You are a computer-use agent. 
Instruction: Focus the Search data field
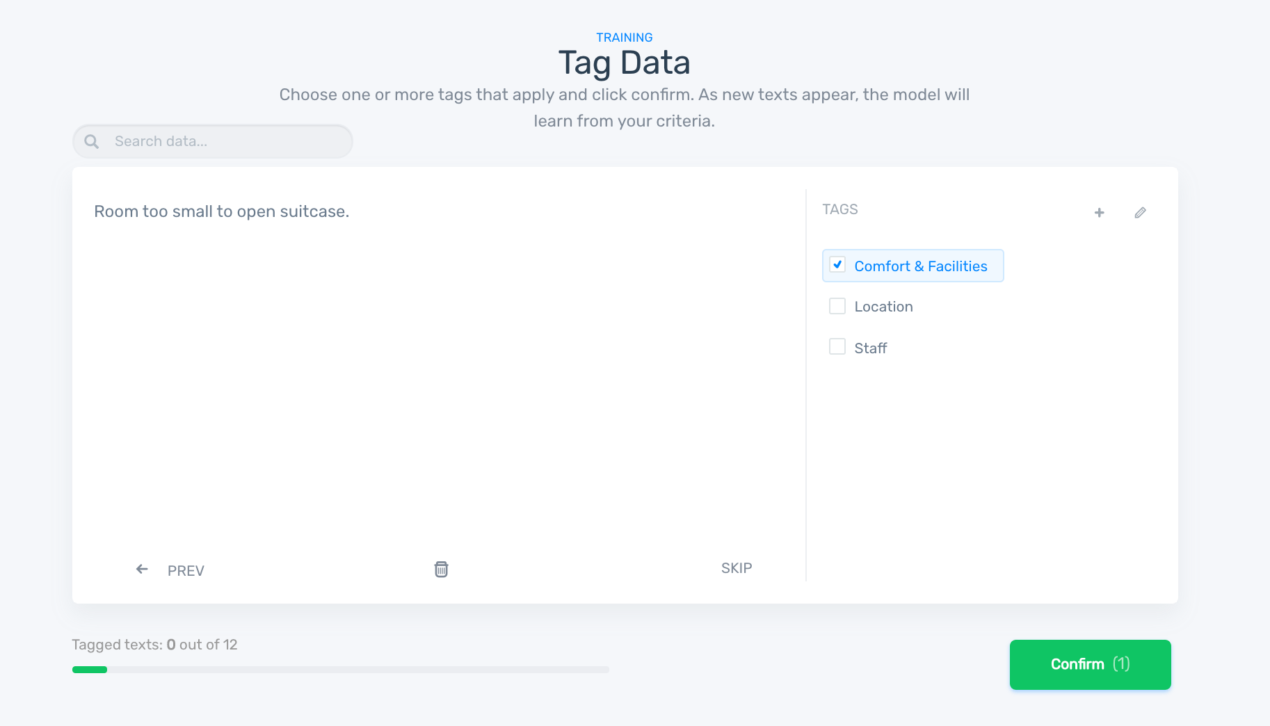tap(223, 142)
